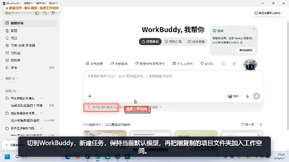Select the 个人工作台 chip
The image size is (289, 162).
(182, 64)
